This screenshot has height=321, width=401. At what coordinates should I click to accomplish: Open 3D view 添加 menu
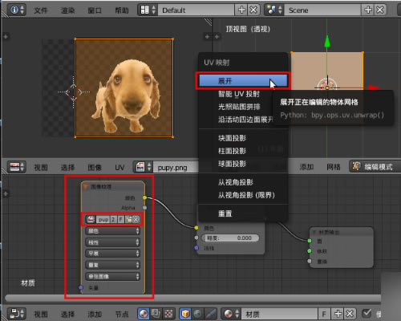coord(306,167)
